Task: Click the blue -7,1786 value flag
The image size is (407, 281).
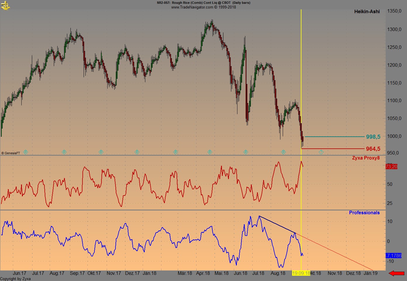Action: pyautogui.click(x=393, y=256)
